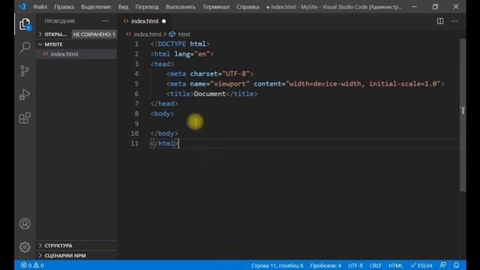Click the unsaved dot on index.html tab
Screen dimensions: 480x270
(164, 21)
